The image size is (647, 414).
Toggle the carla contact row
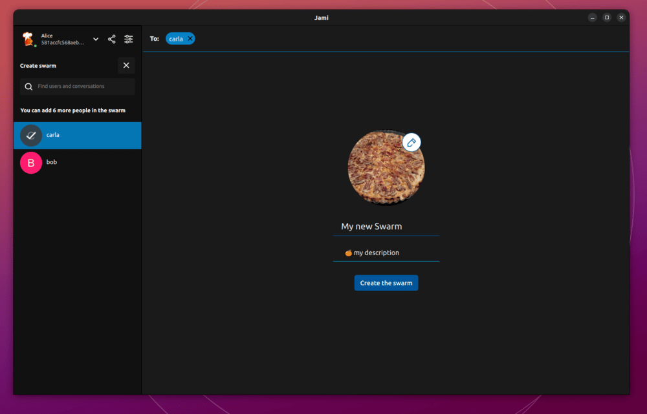78,136
